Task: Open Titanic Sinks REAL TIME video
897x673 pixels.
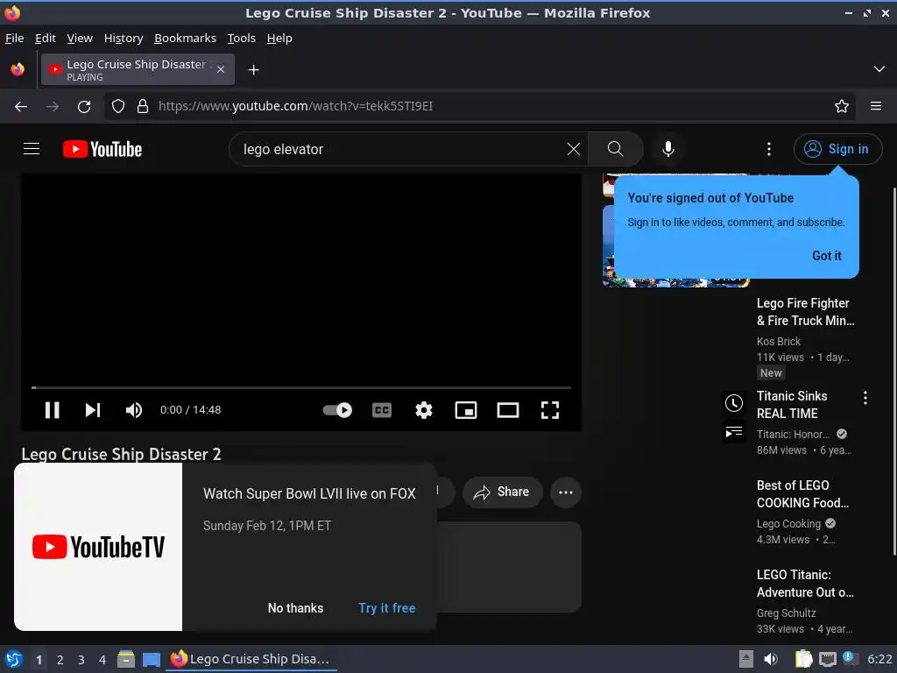Action: click(x=792, y=405)
